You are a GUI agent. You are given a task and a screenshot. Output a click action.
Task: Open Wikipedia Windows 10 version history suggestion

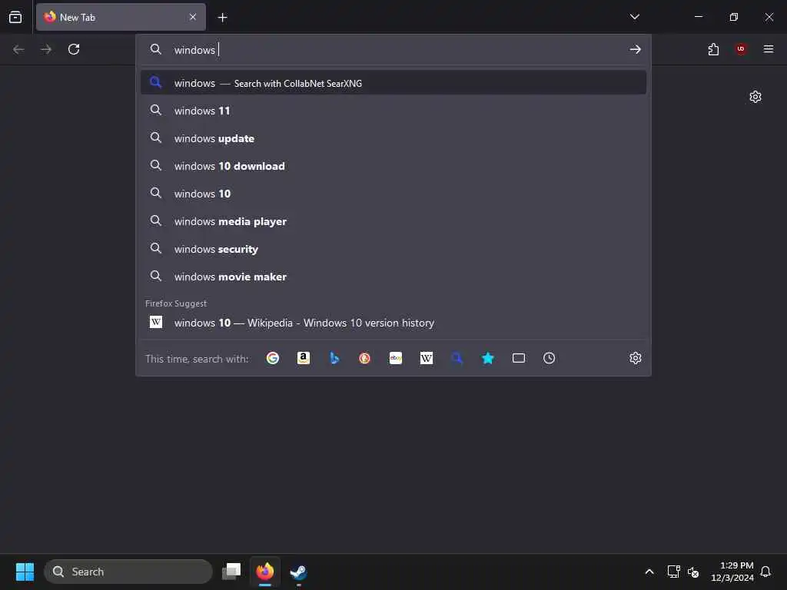coord(393,323)
